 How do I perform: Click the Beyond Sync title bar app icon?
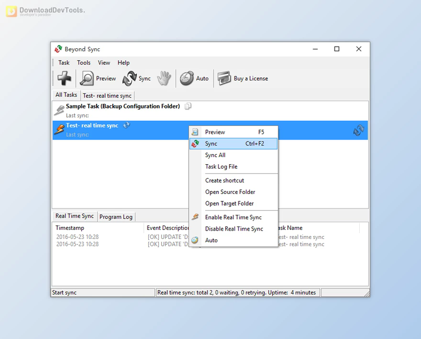[58, 49]
